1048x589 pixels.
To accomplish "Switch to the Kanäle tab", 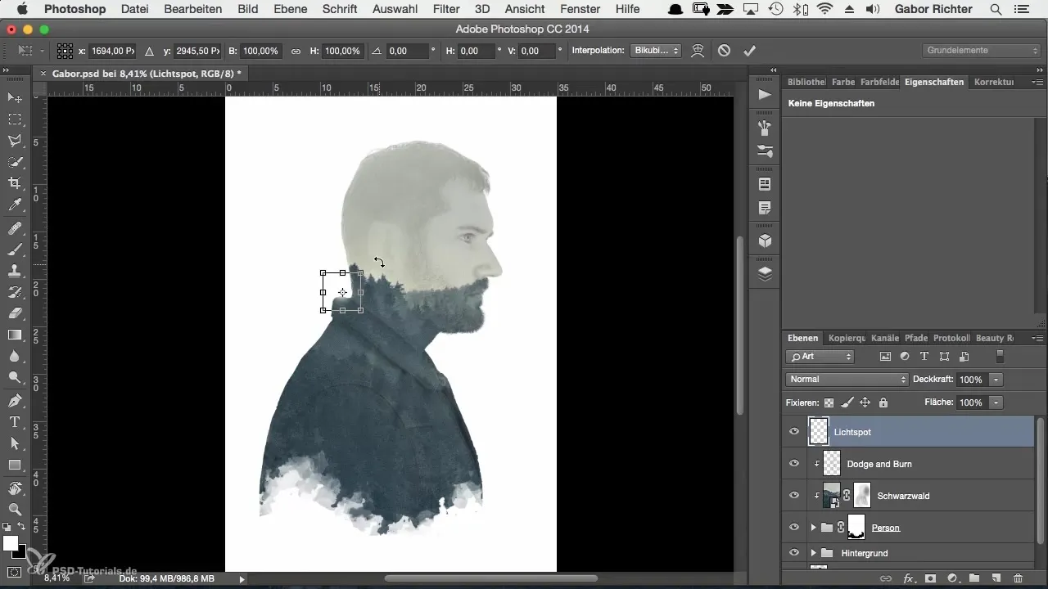I will (884, 338).
